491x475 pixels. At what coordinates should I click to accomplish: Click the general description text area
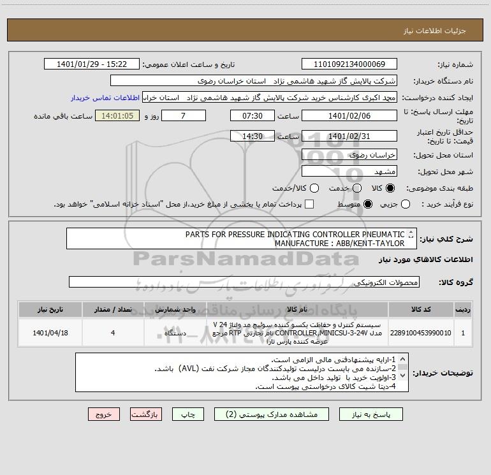[x=242, y=238]
